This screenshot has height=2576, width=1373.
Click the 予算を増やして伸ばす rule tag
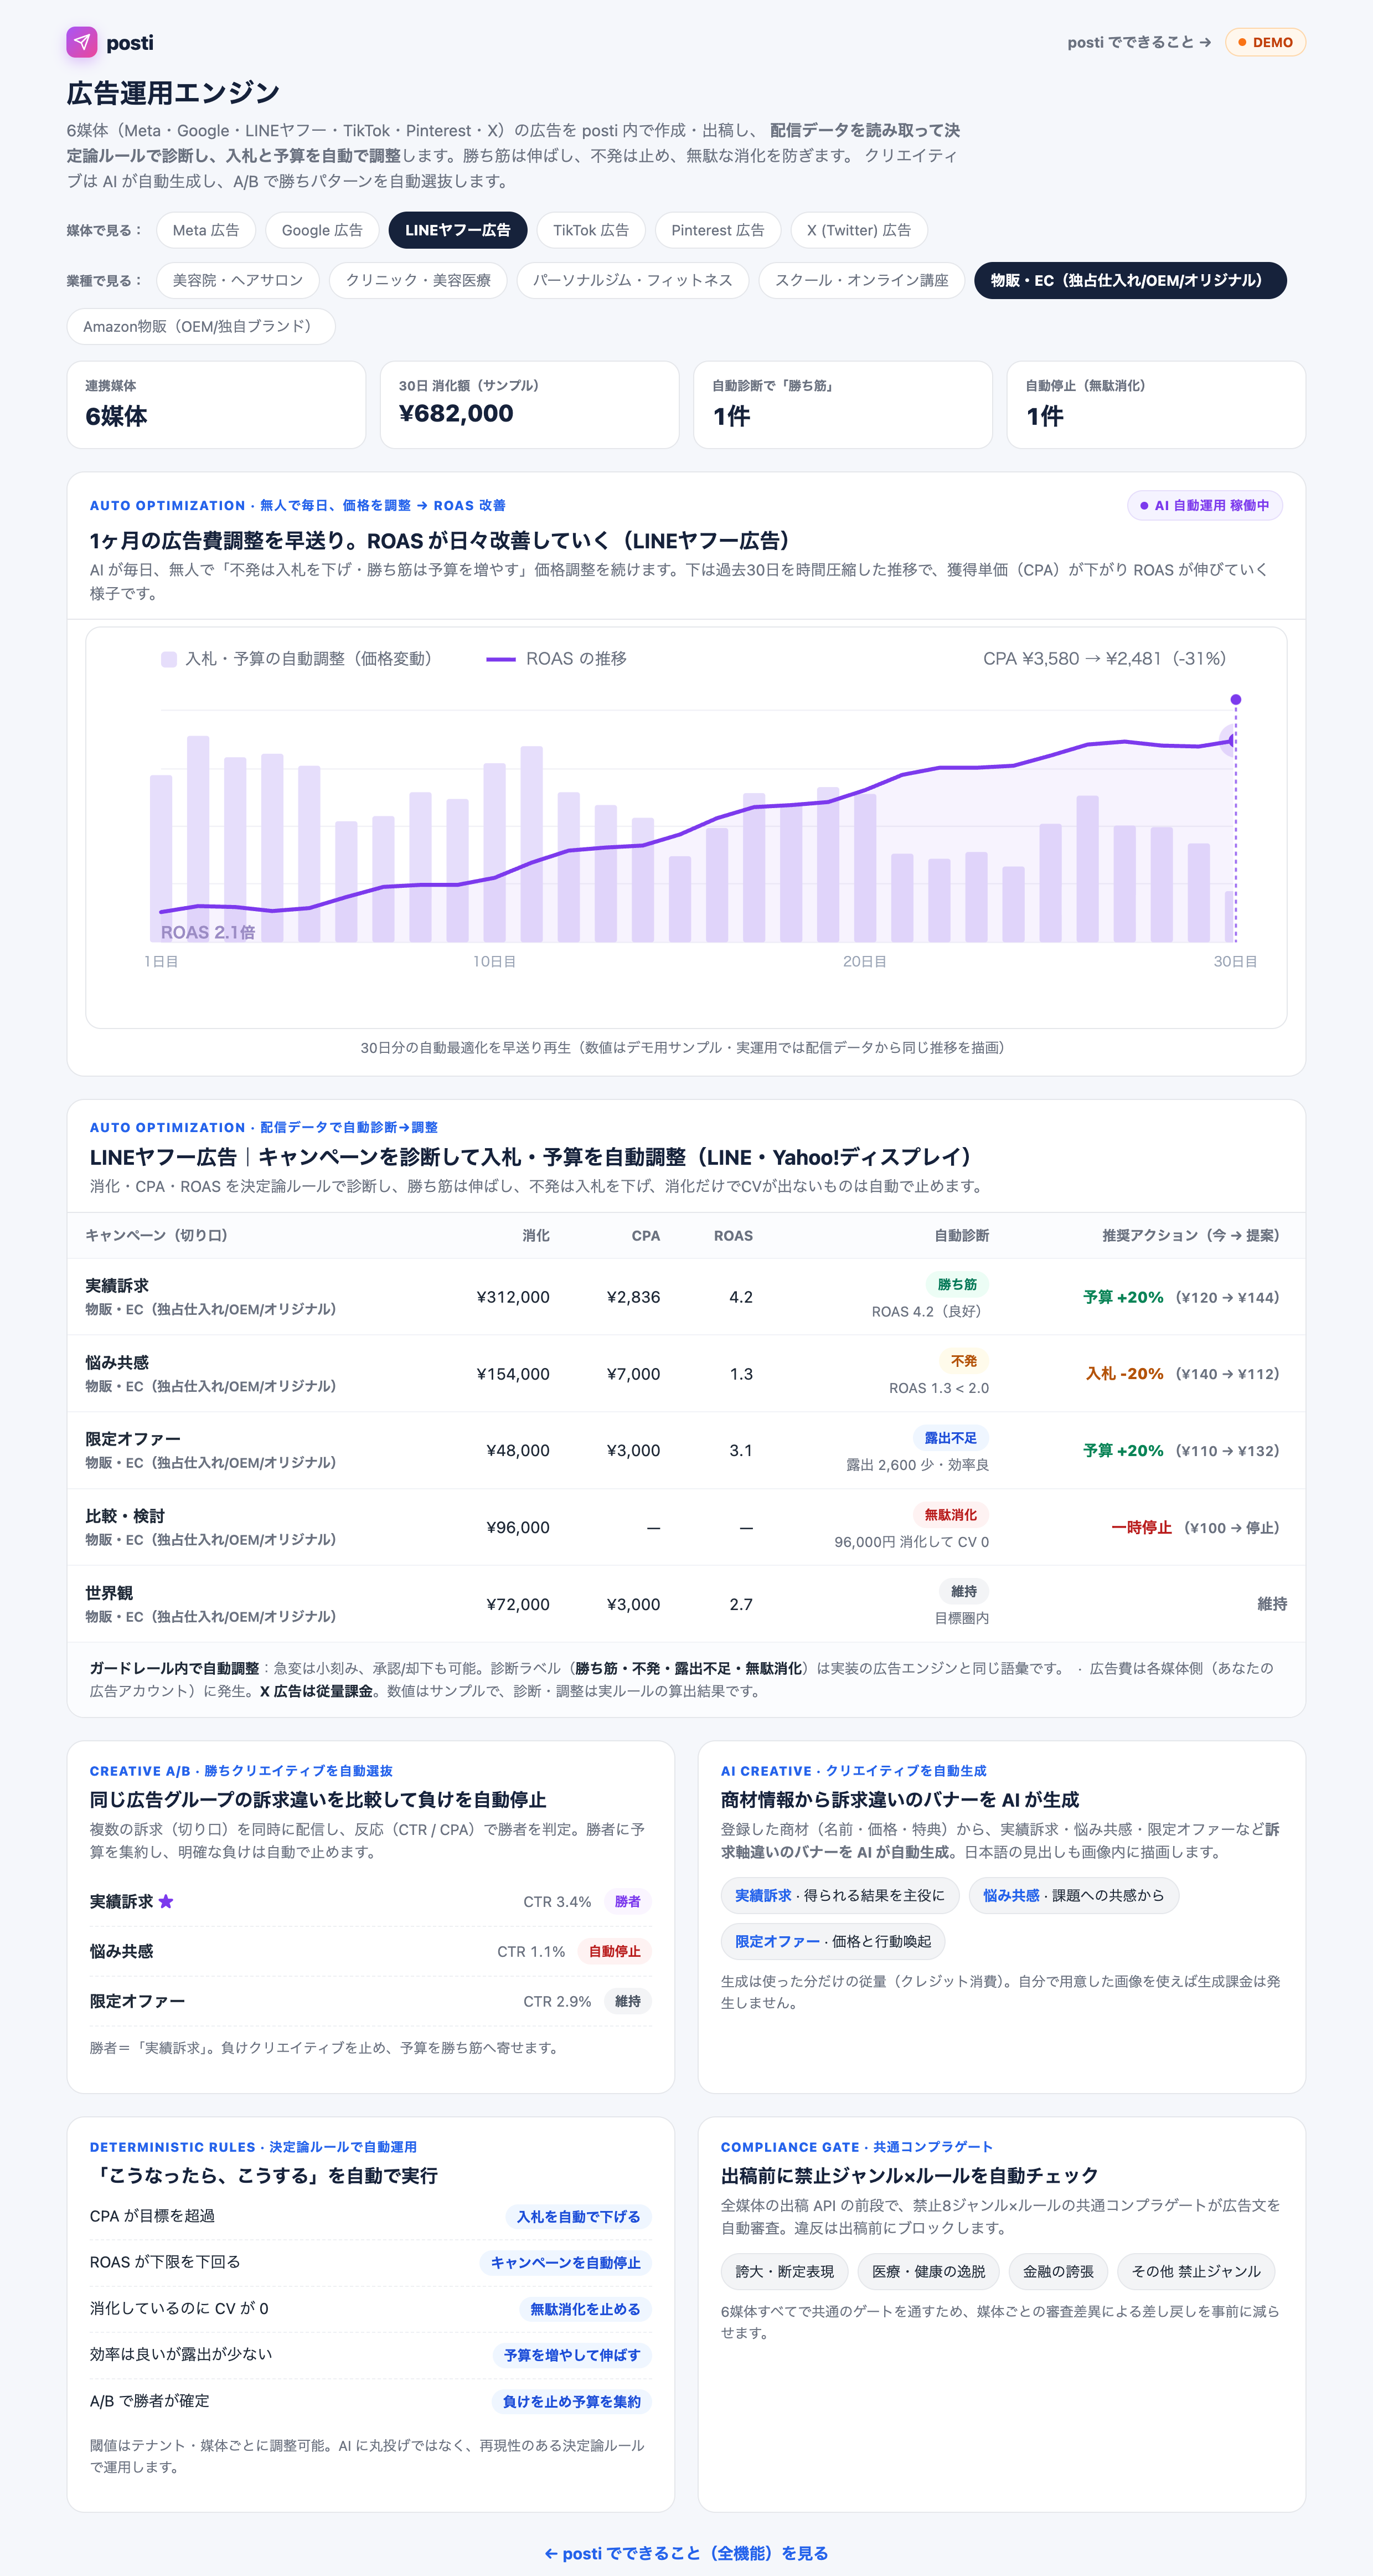[571, 2355]
